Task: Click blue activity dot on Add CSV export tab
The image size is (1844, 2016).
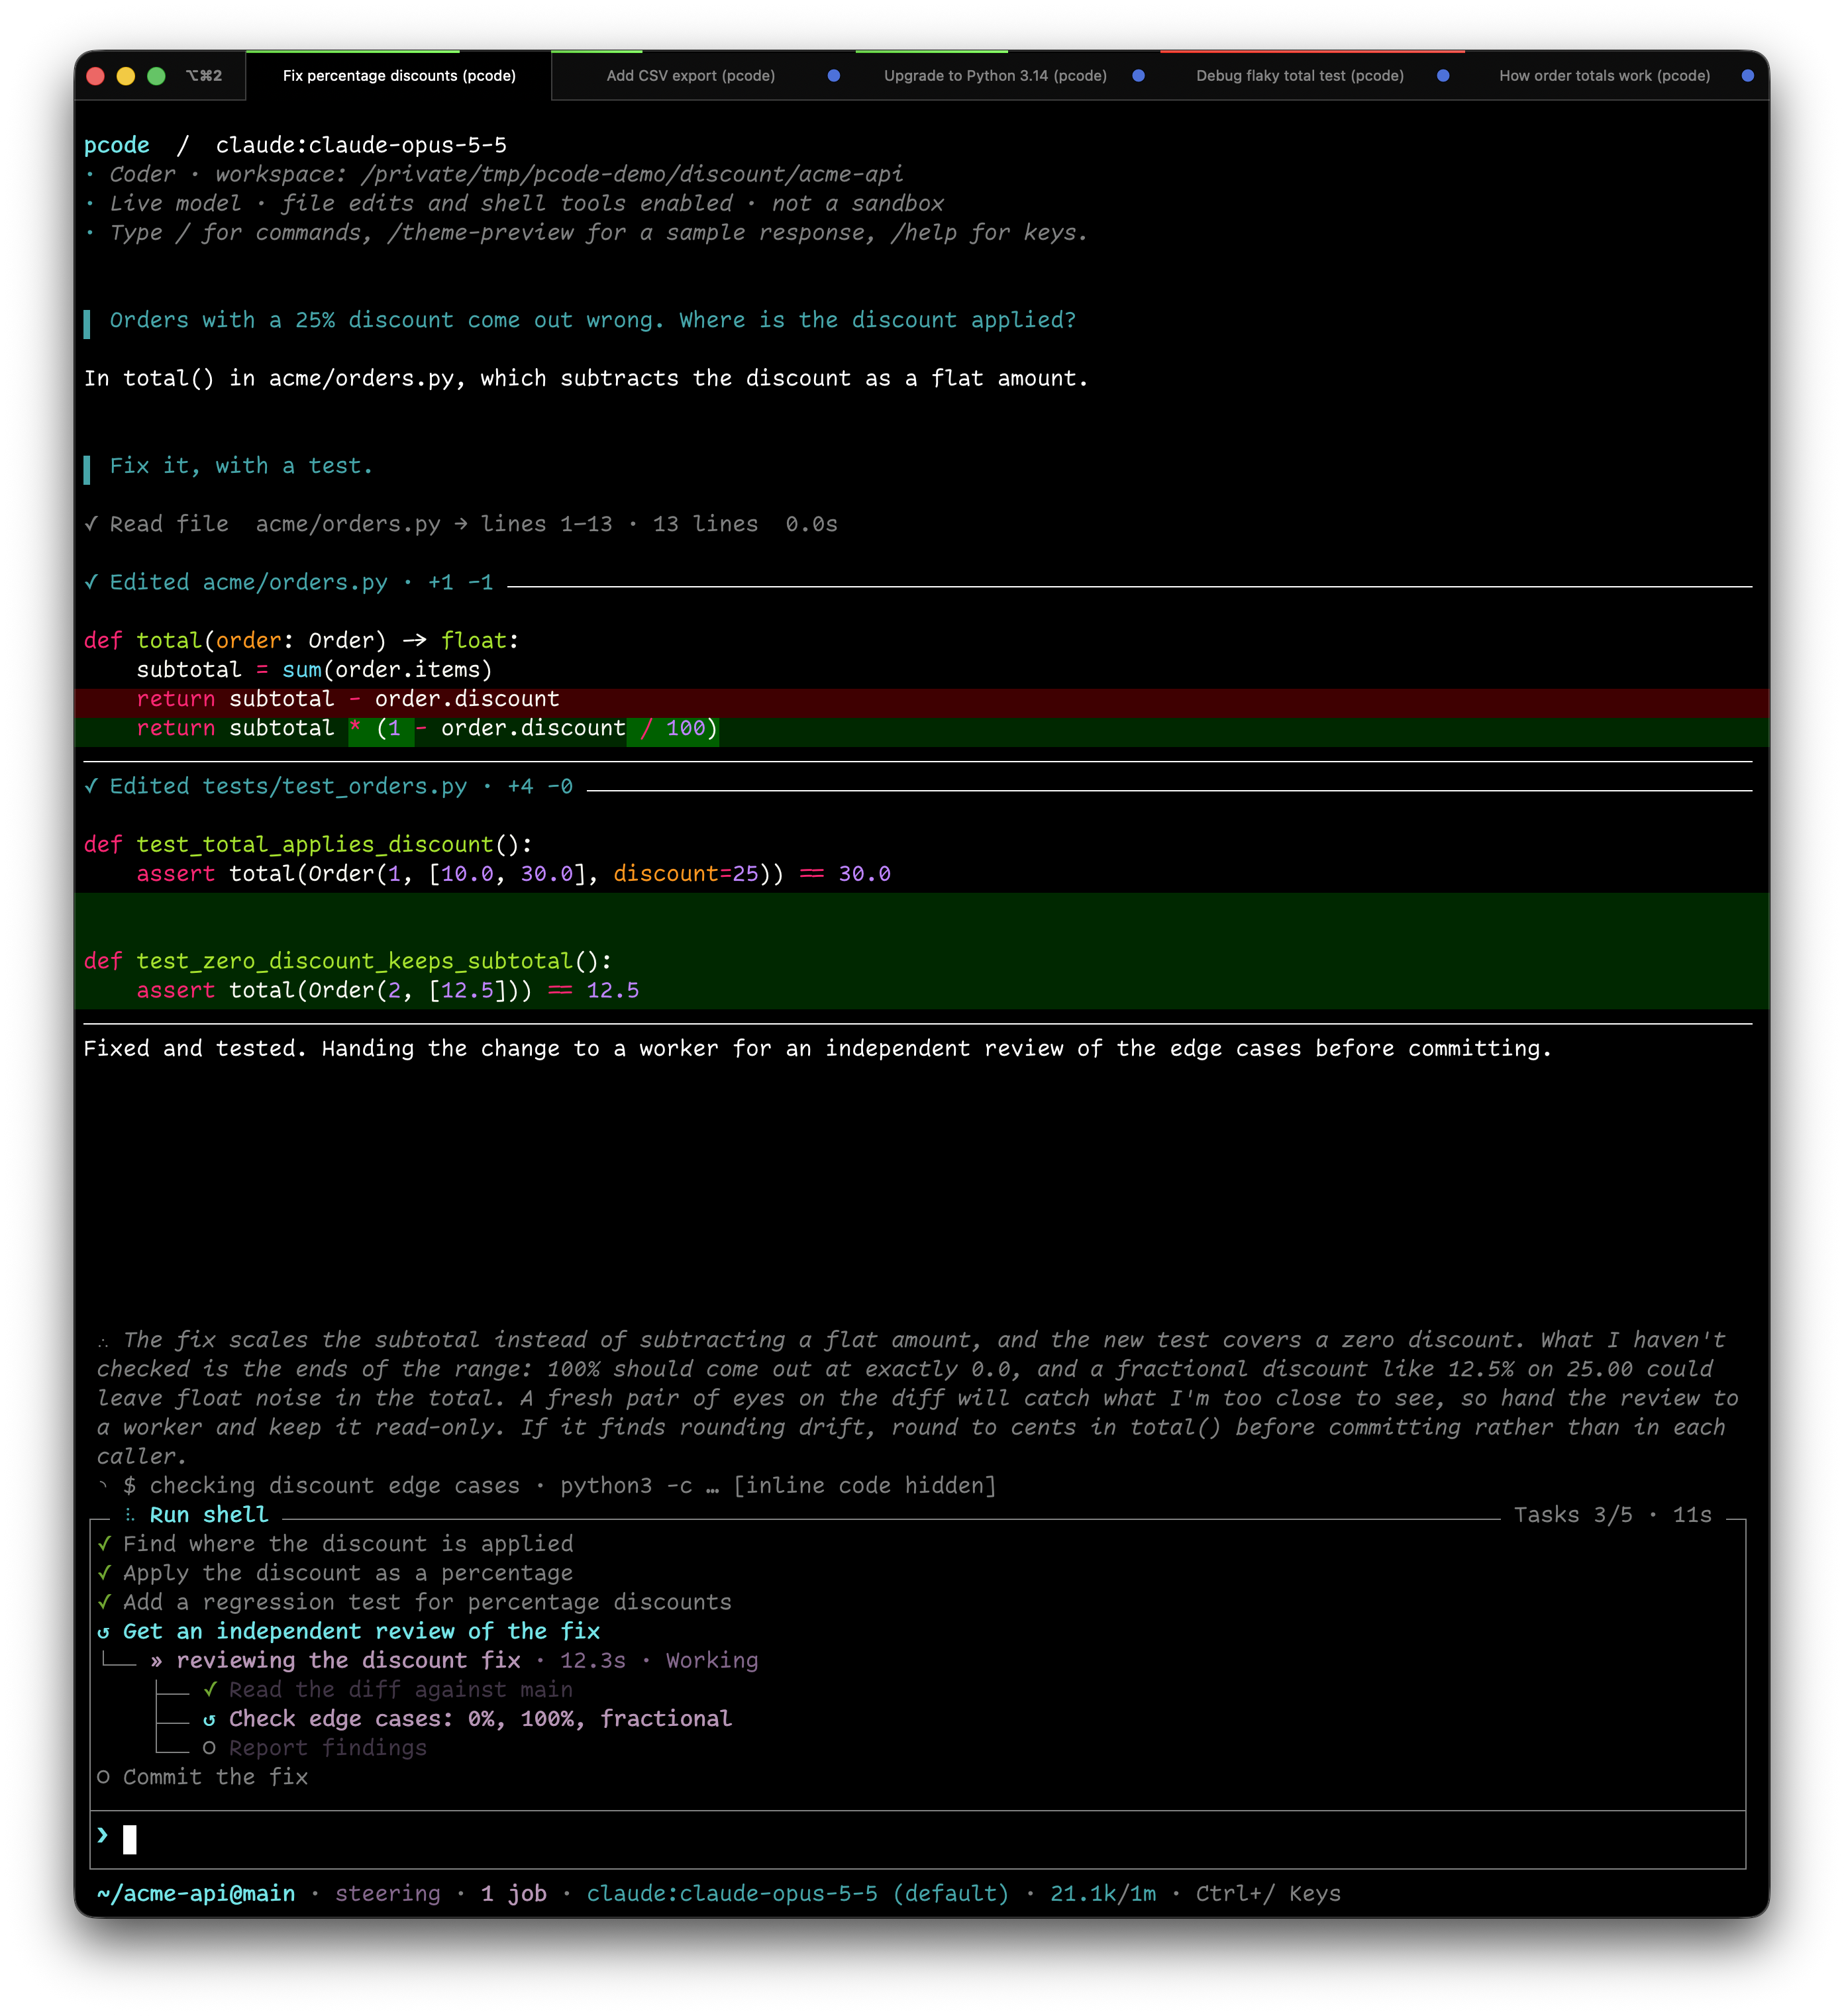Action: 833,76
